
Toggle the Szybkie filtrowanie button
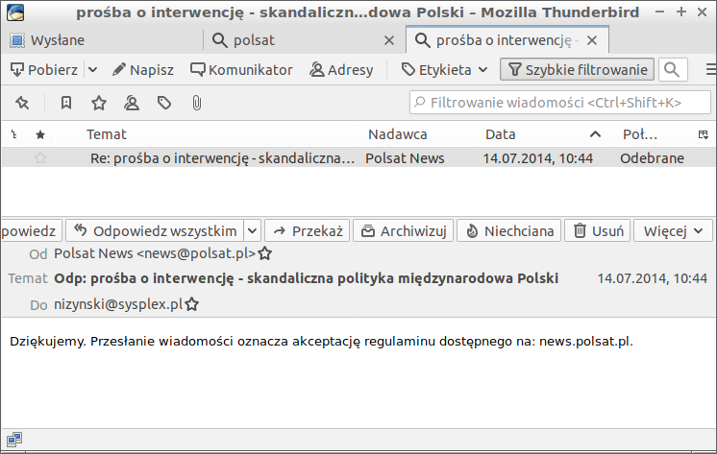pos(577,70)
